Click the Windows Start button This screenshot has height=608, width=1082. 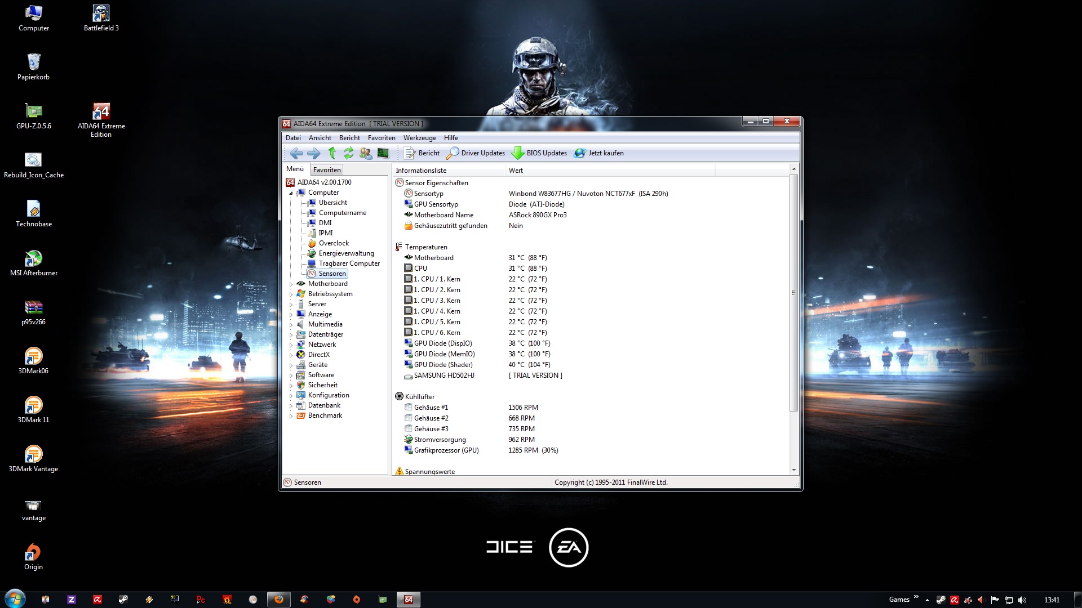pyautogui.click(x=15, y=599)
